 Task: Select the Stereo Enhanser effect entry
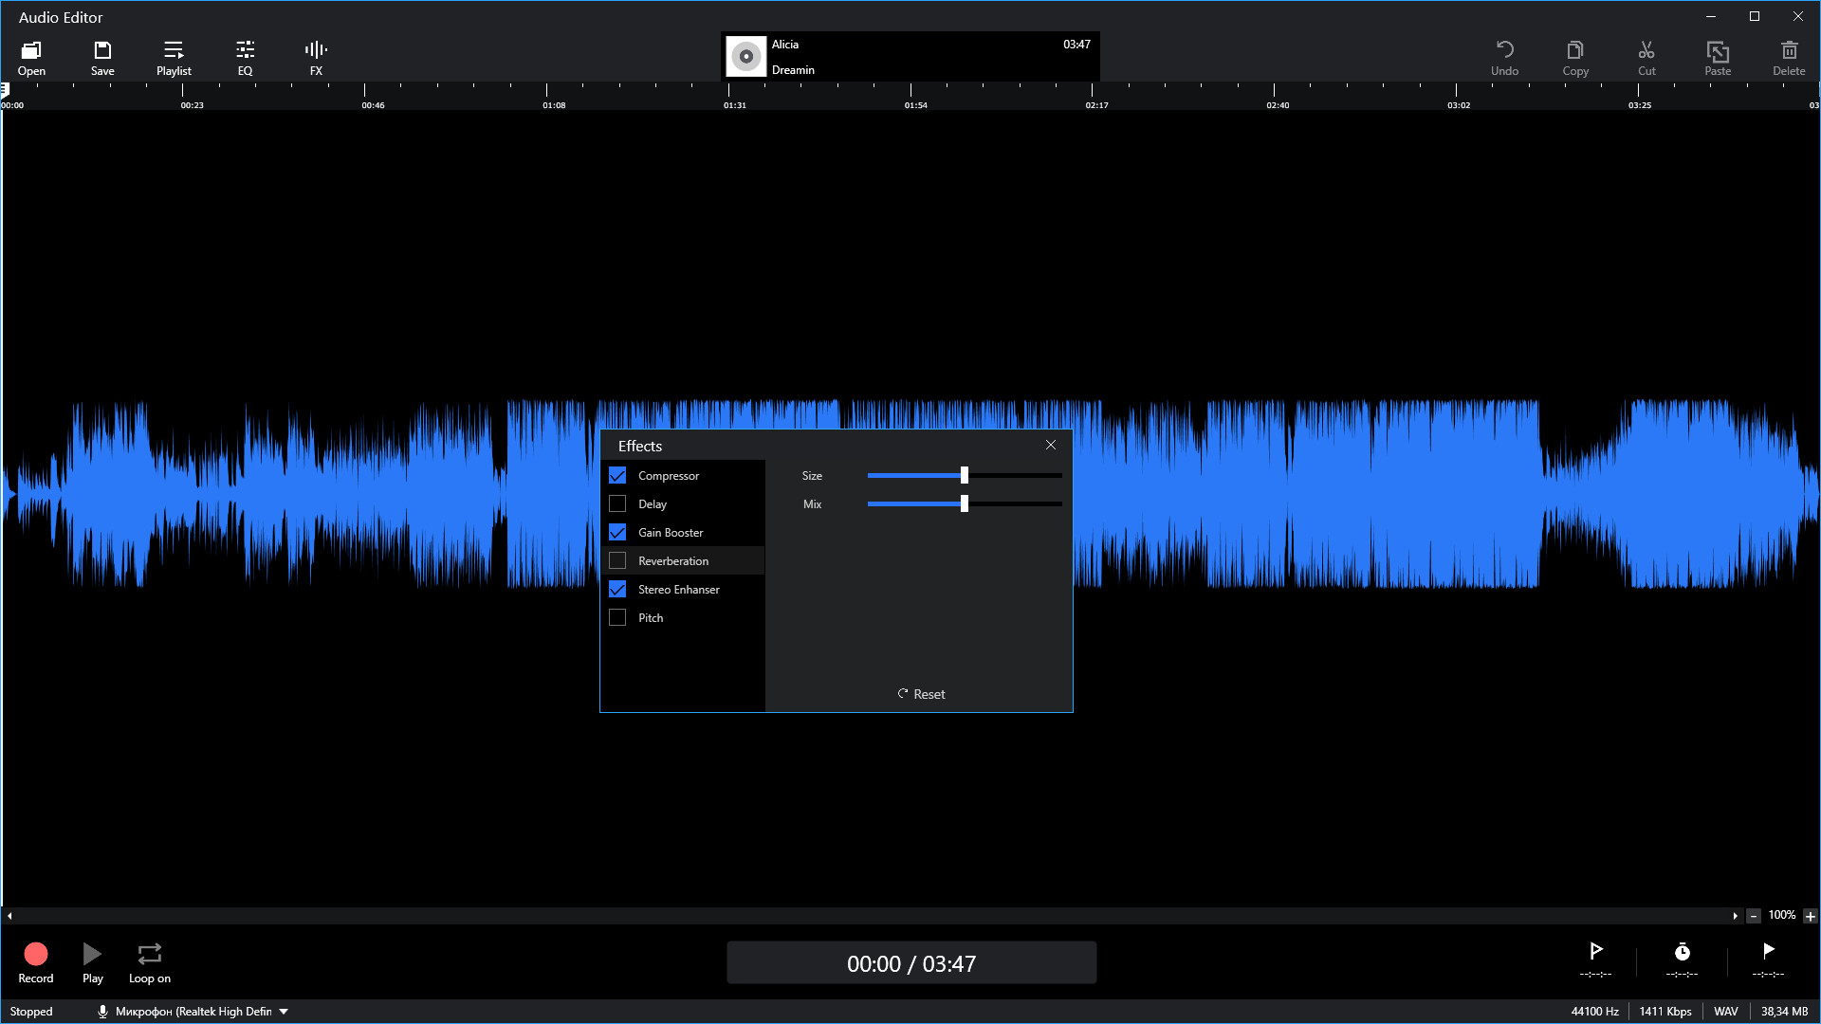[677, 589]
